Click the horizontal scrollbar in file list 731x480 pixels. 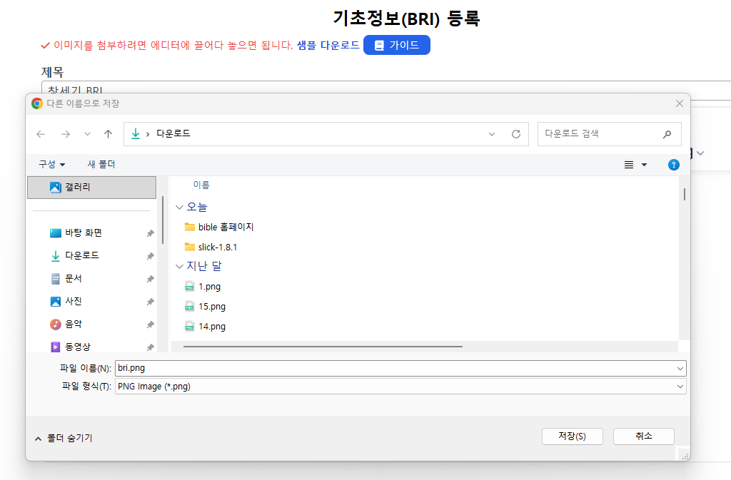point(323,347)
